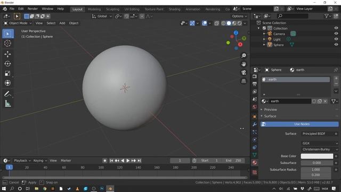The image size is (341, 192).
Task: Open the Render properties tab
Action: 255,76
